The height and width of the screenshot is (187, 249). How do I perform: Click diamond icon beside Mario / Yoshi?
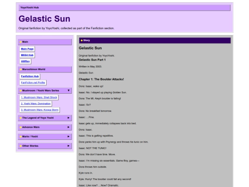21,137
